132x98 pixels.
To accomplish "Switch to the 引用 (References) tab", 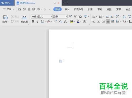I will coord(90,9).
